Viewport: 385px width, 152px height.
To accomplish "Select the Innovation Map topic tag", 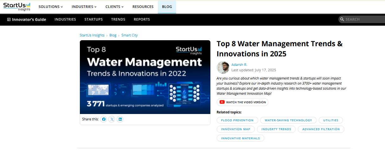I will tap(236, 129).
